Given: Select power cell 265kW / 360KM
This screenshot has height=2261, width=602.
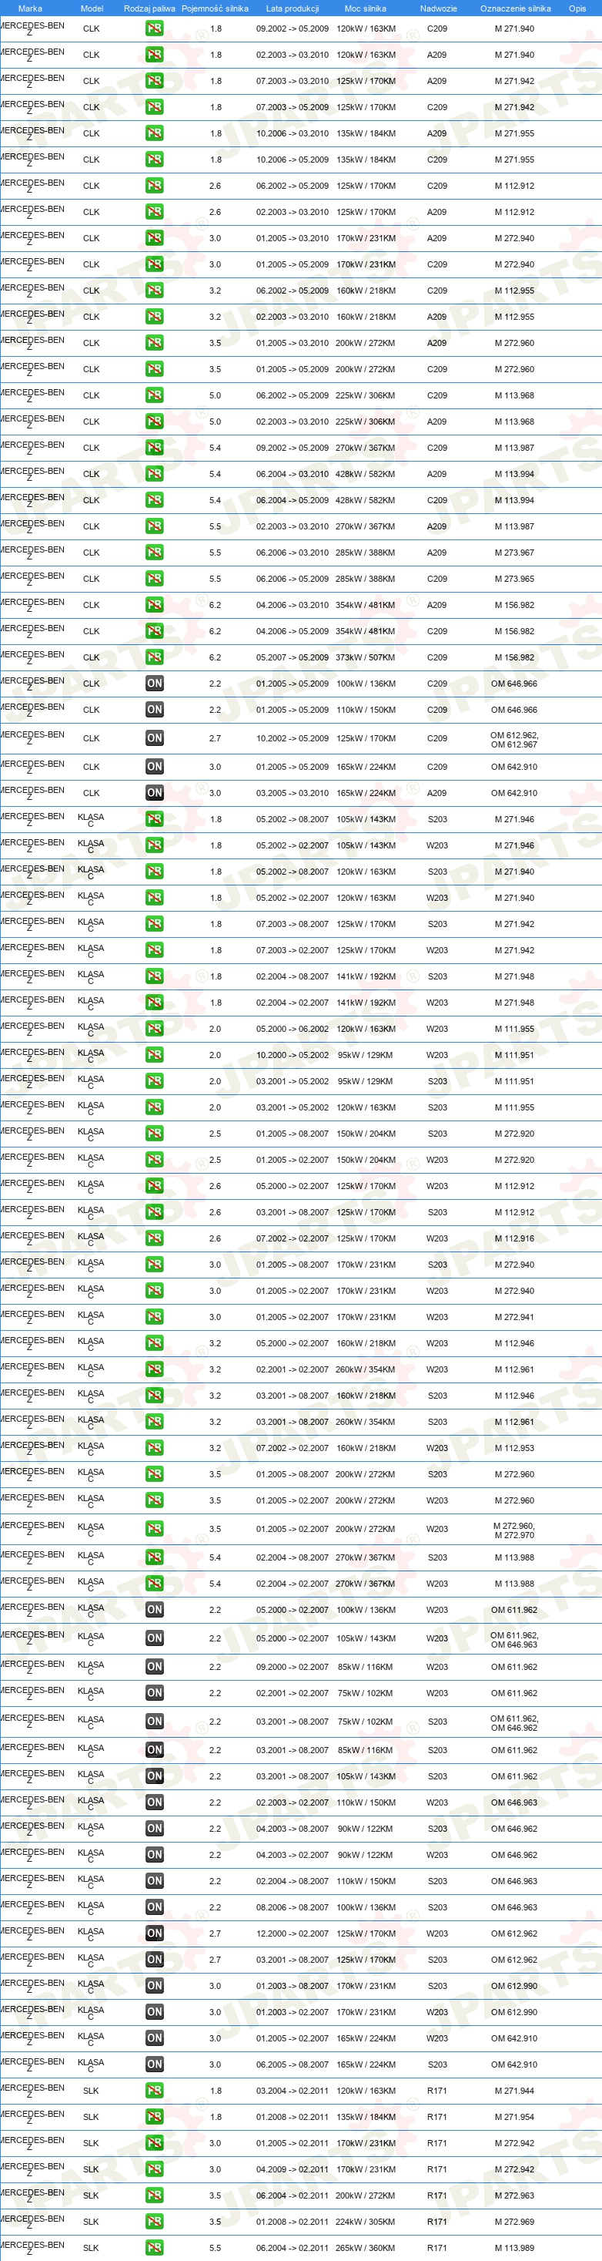Looking at the screenshot, I should [x=366, y=2249].
